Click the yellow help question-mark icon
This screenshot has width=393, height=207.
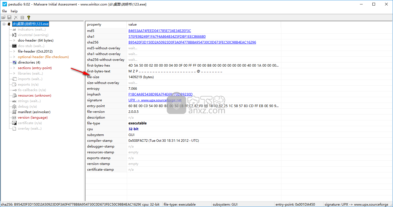point(29,17)
